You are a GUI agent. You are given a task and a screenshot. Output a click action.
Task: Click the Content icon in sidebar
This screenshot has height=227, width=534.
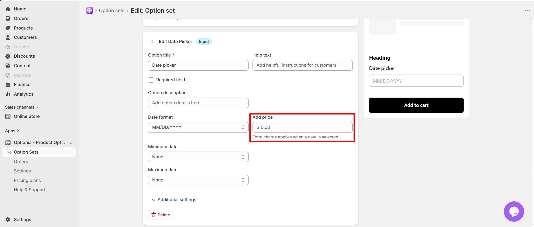pos(8,66)
